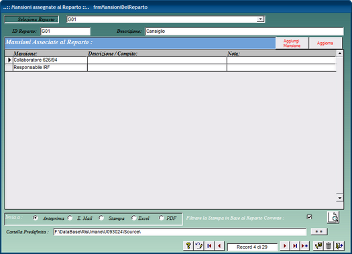Click the scrollbar down arrow in grid

click(x=340, y=198)
